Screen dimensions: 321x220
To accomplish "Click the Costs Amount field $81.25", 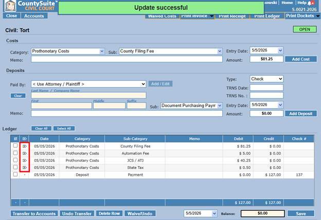I will tap(266, 59).
